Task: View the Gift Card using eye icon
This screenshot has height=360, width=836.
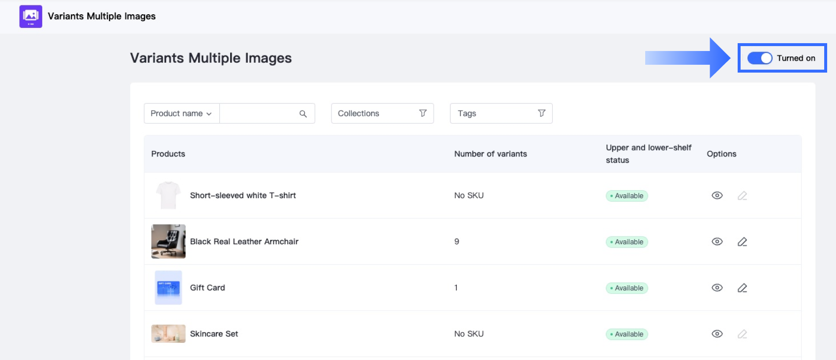Action: [x=717, y=288]
